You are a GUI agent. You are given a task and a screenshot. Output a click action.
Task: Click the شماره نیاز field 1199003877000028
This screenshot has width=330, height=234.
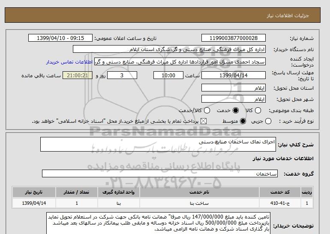click(234, 38)
